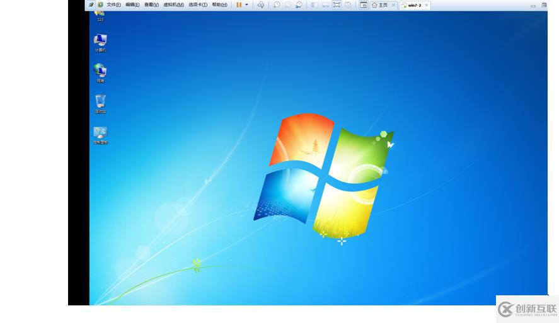Click the orange pause VM button
Screen dimensions: 559x323
click(x=239, y=4)
